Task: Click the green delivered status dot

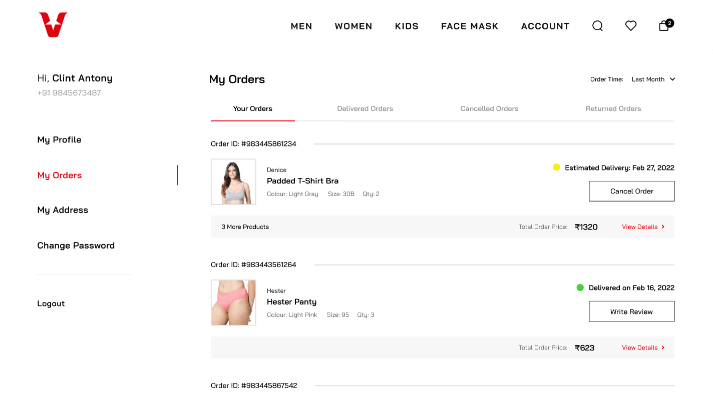Action: pos(580,287)
